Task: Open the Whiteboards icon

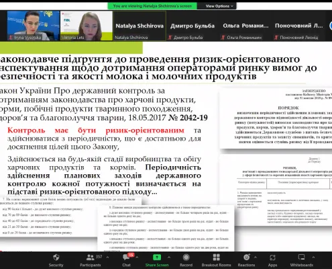Action: [301, 258]
